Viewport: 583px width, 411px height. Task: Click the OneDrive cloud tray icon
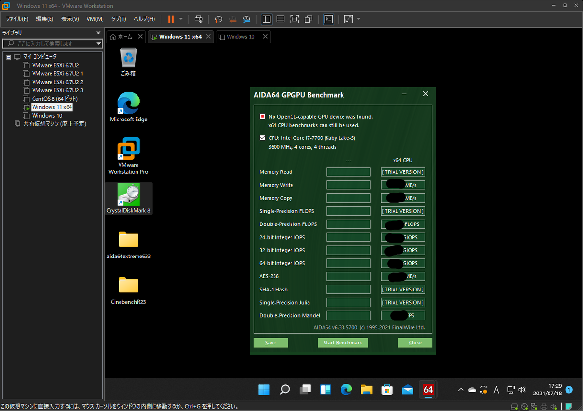tap(472, 390)
